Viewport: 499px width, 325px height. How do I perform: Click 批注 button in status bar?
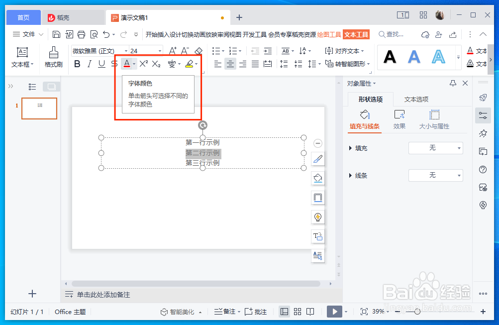256,312
